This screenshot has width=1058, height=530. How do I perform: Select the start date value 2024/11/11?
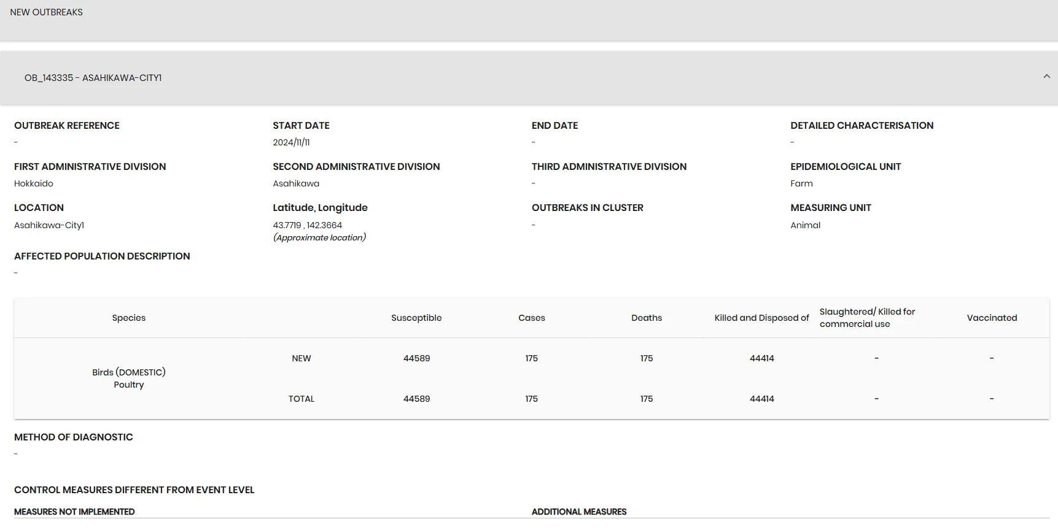[x=291, y=142]
